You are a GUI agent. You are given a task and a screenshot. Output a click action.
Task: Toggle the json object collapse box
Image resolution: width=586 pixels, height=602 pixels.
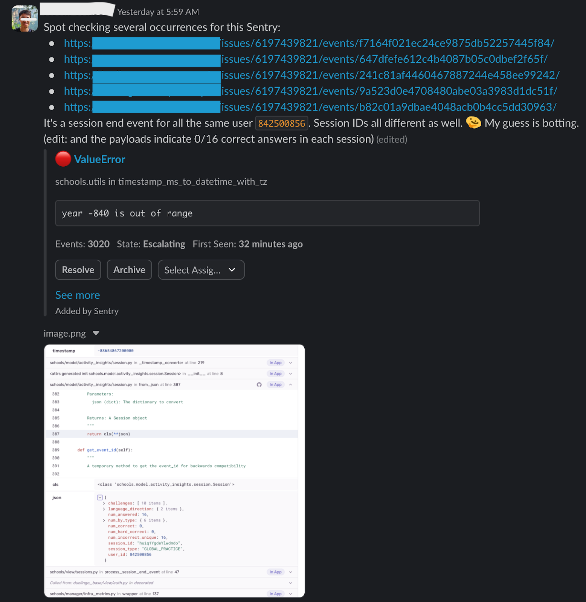click(x=100, y=497)
